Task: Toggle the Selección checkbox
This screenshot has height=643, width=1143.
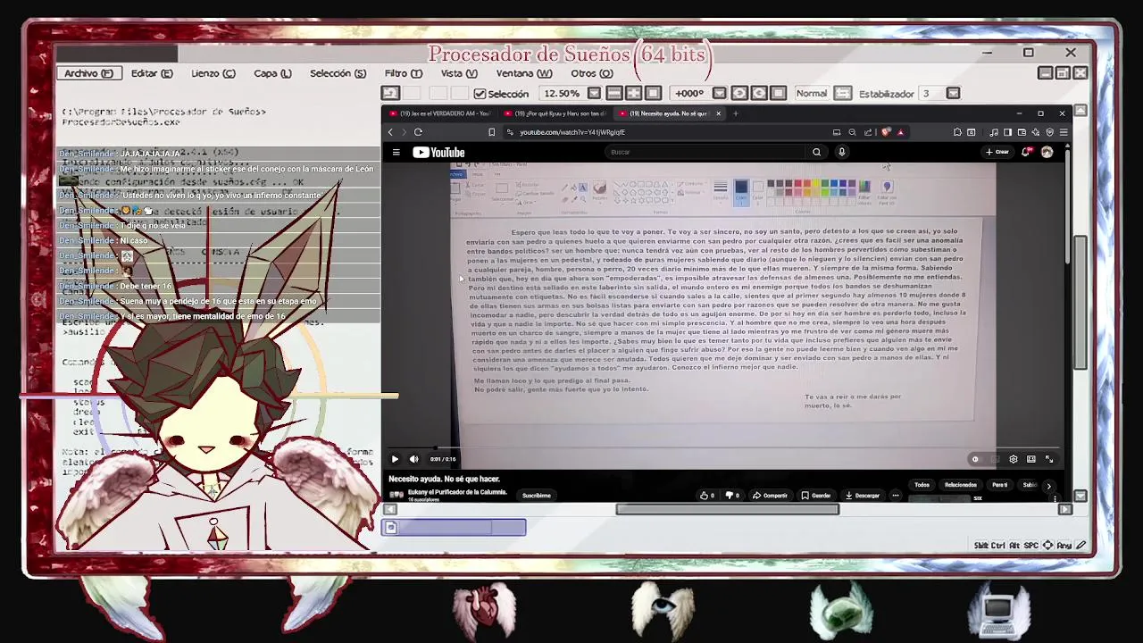Action: click(x=480, y=93)
